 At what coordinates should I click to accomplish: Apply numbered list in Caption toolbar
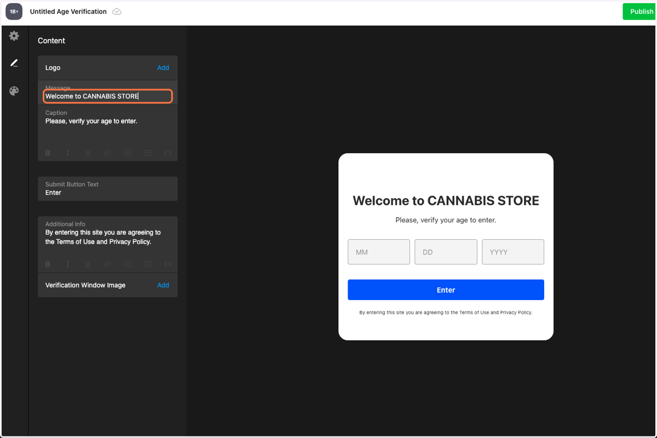[x=128, y=153]
